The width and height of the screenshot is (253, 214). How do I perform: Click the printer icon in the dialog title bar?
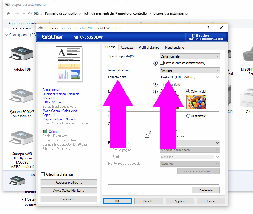tap(41, 28)
